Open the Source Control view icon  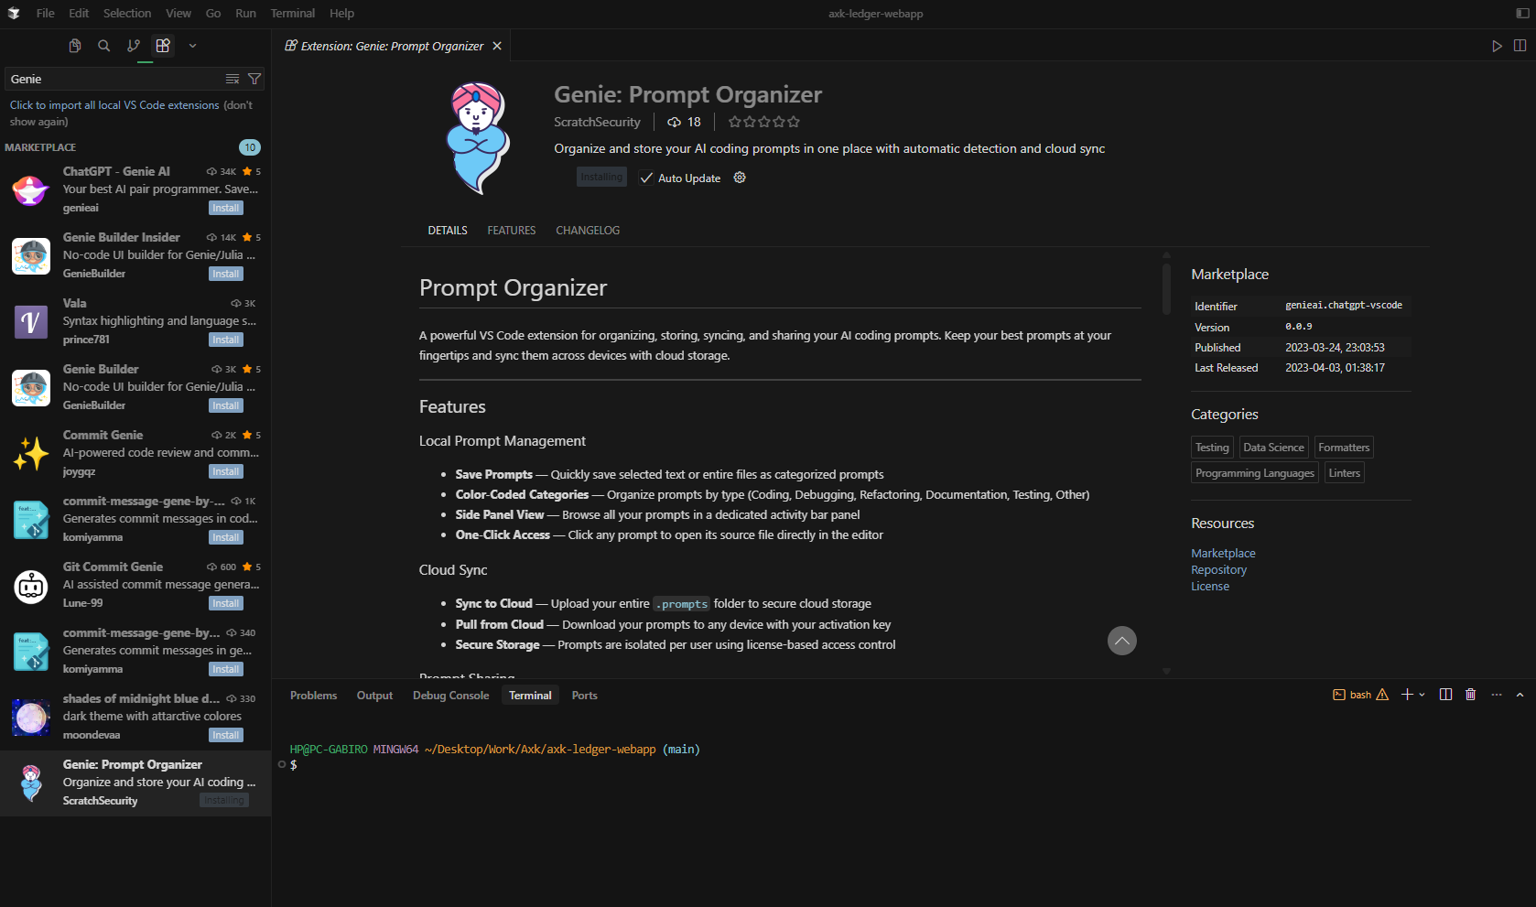pos(134,46)
